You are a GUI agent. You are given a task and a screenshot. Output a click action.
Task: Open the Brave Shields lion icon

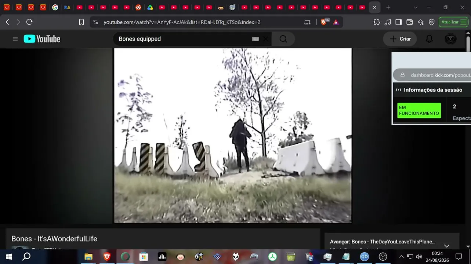324,22
